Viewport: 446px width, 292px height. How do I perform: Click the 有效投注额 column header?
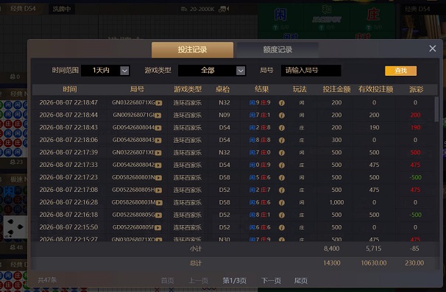pos(376,89)
